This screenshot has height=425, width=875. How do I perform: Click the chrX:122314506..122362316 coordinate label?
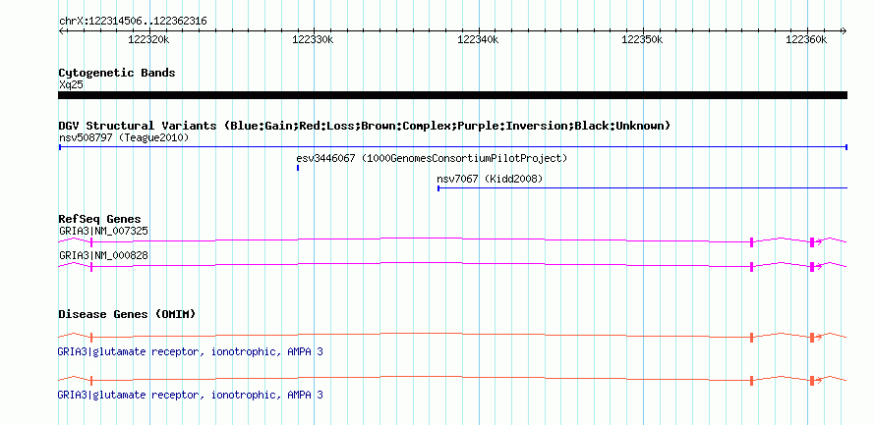point(133,22)
